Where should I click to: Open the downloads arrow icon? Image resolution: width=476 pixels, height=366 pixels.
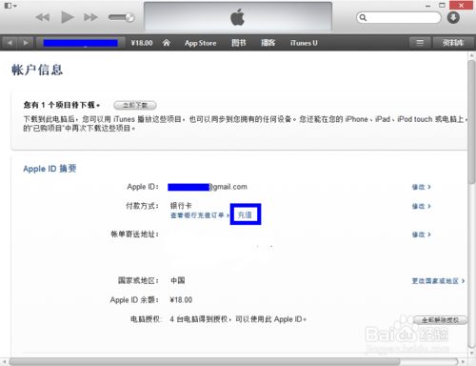point(453,17)
